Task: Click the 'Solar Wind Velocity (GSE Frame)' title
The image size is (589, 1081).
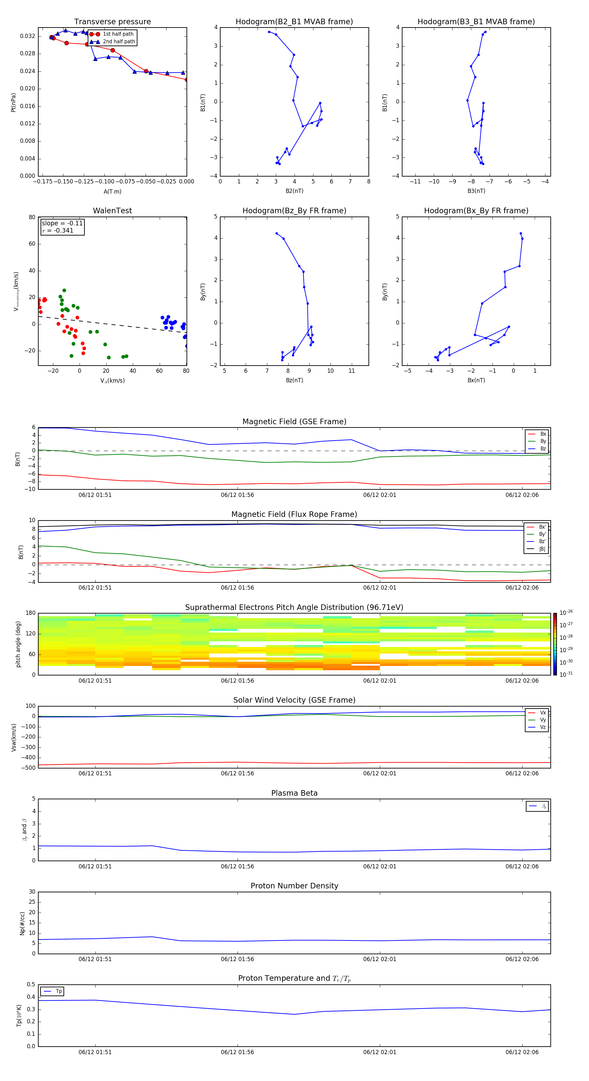Action: coord(294,700)
